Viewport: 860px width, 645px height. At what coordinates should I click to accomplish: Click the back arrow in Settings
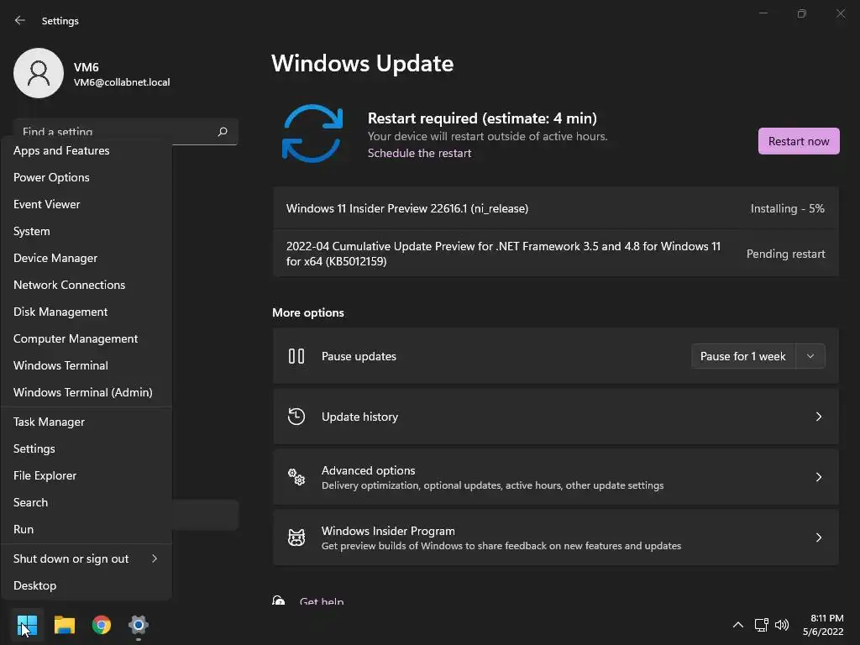[20, 21]
